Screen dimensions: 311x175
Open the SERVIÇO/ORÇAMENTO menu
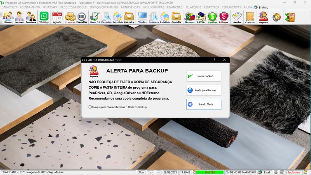(104, 7)
